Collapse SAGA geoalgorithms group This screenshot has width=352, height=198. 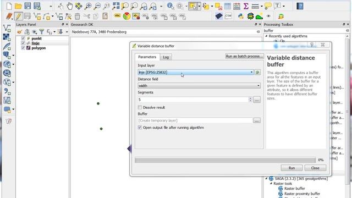click(x=266, y=178)
